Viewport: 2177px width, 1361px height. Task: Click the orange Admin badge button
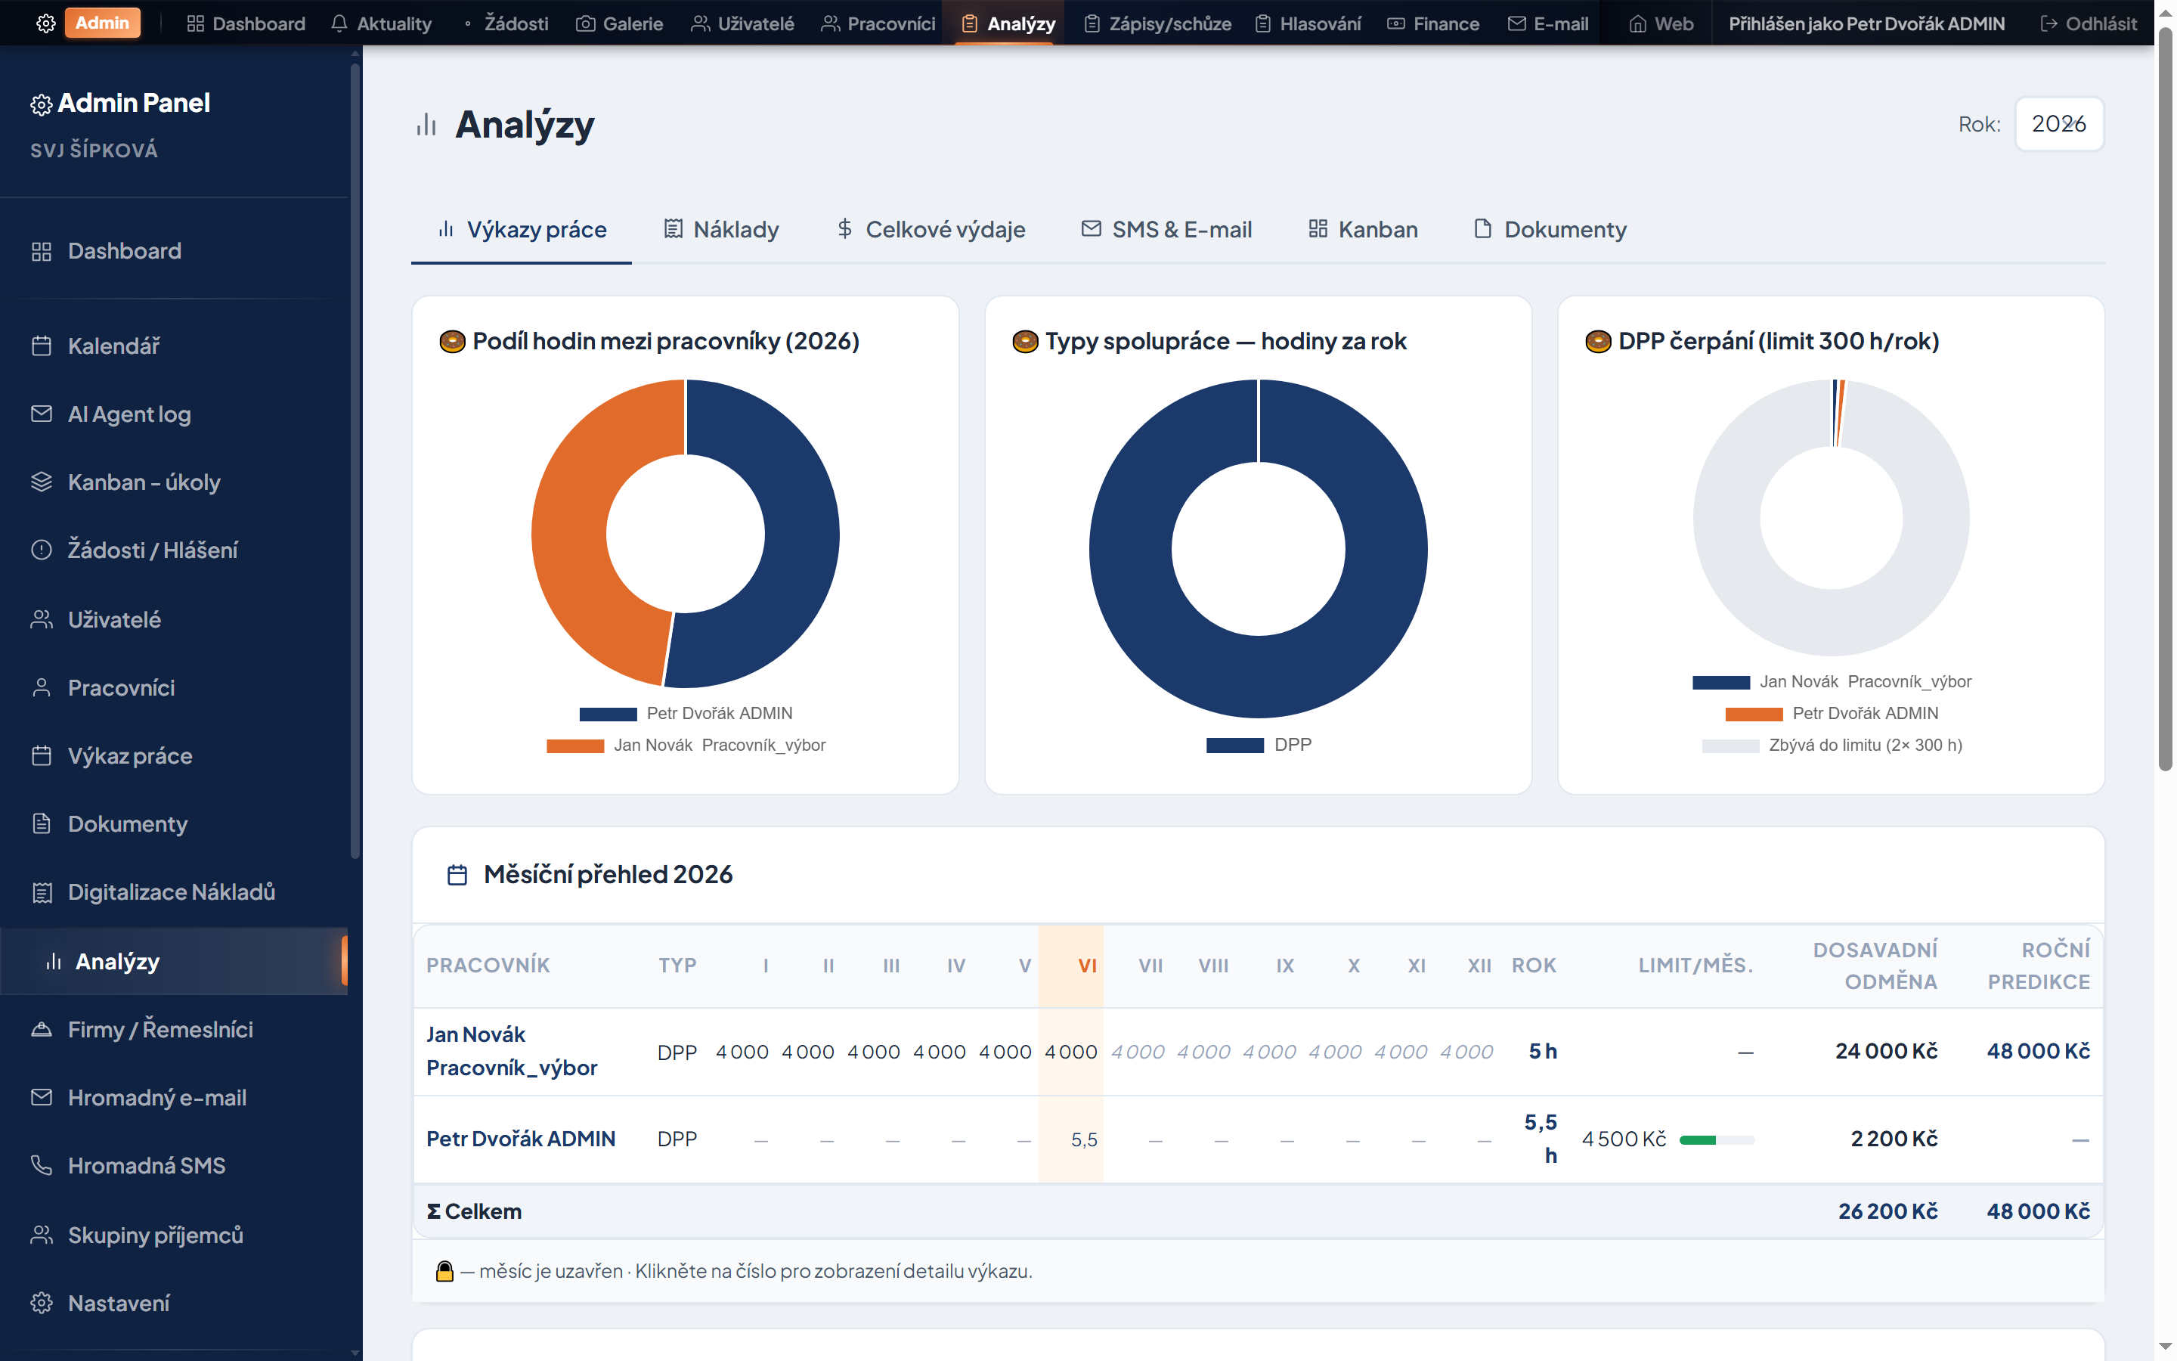[103, 23]
